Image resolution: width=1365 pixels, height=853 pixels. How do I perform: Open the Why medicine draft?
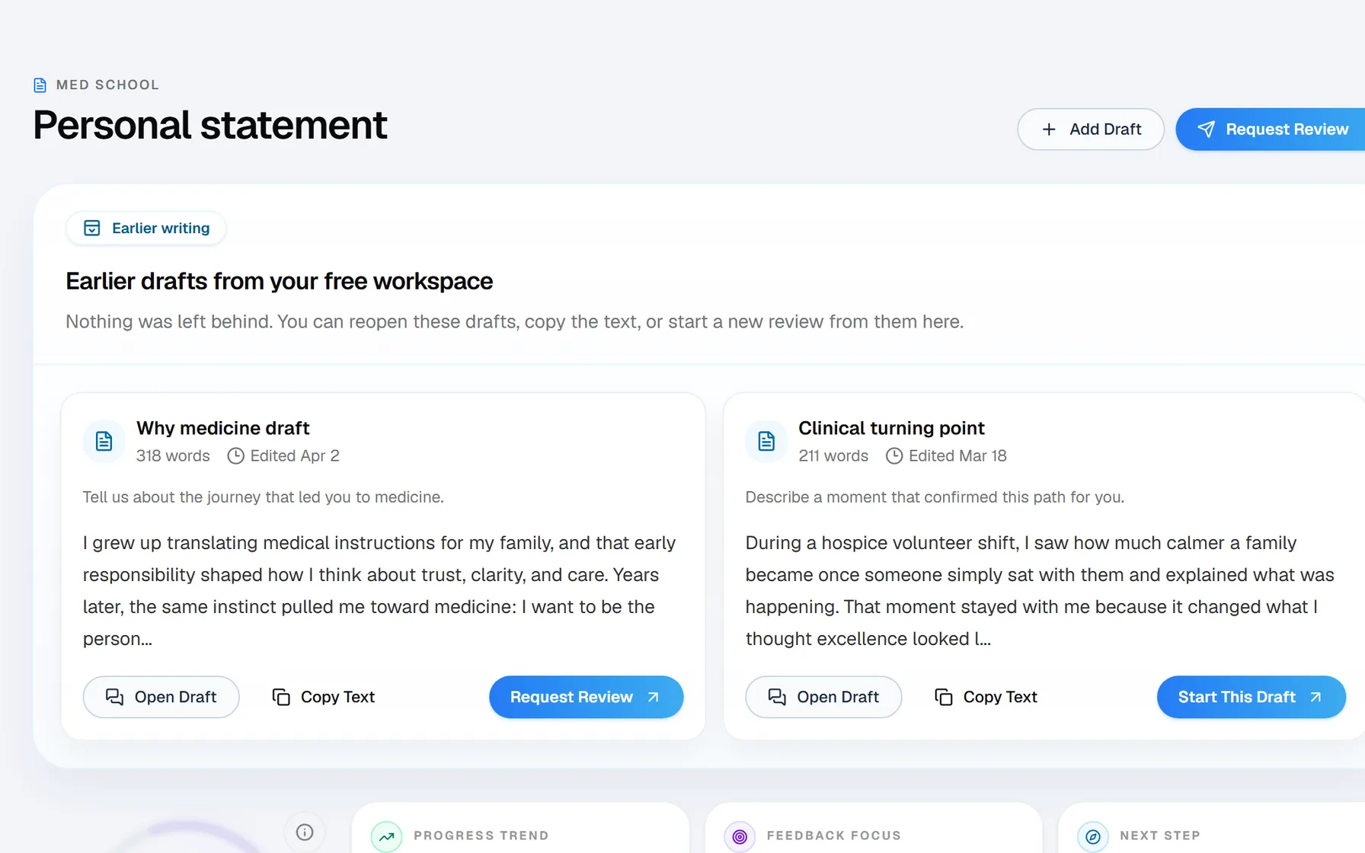[x=161, y=697]
